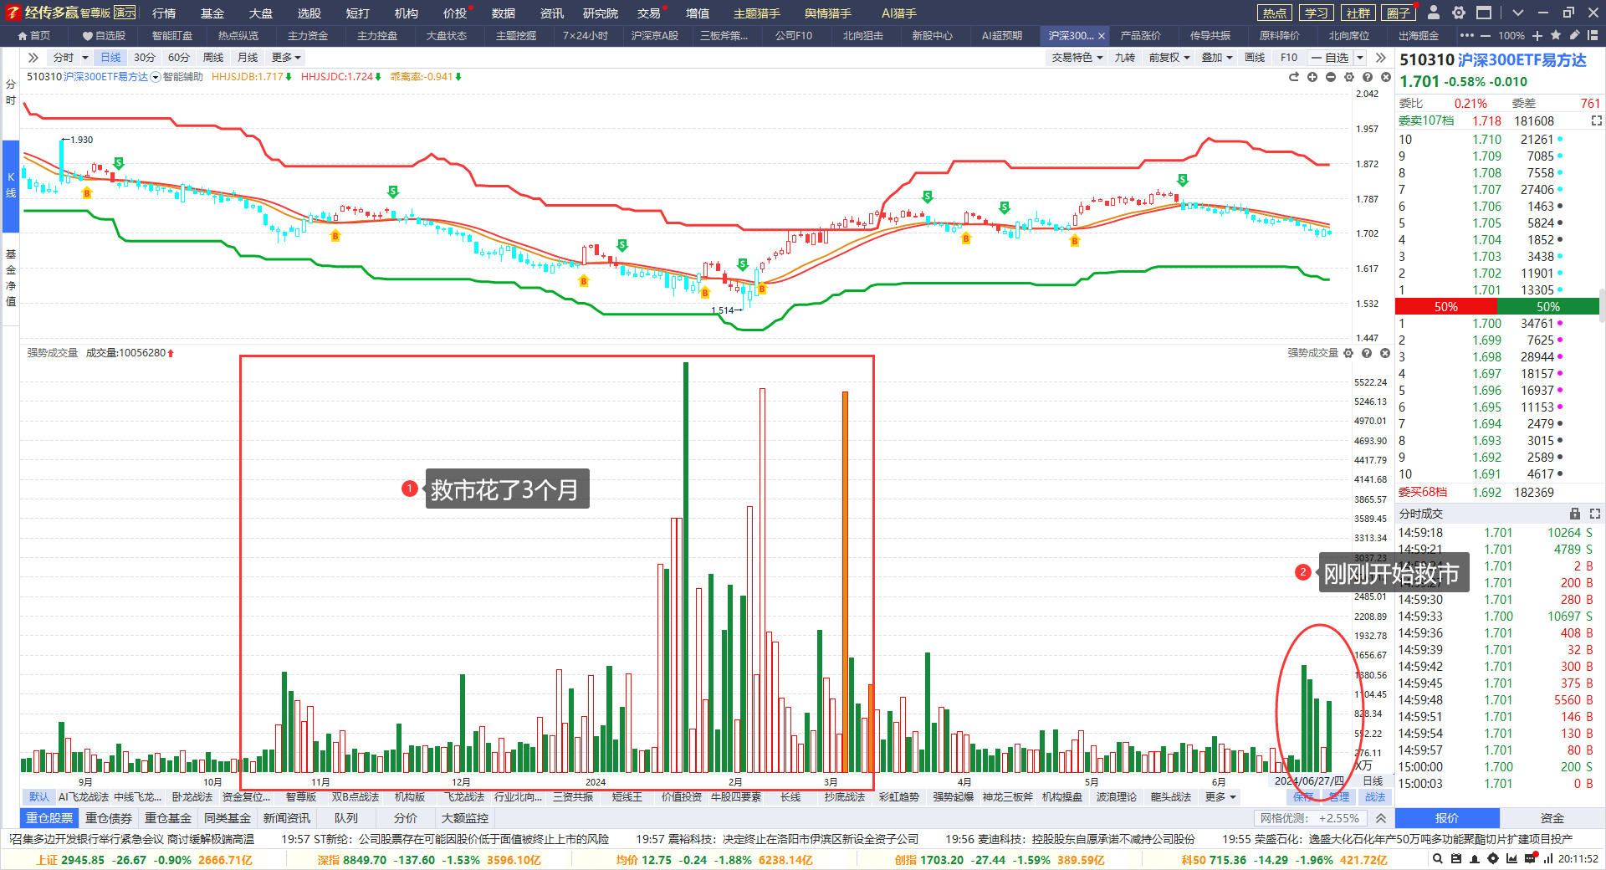
Task: Collapse right panel with double chevron
Action: pyautogui.click(x=1381, y=58)
